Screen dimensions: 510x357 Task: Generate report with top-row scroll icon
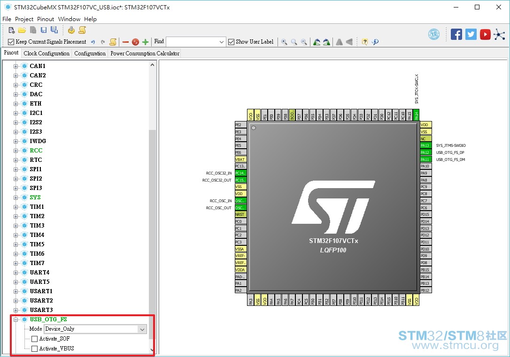[x=82, y=30]
